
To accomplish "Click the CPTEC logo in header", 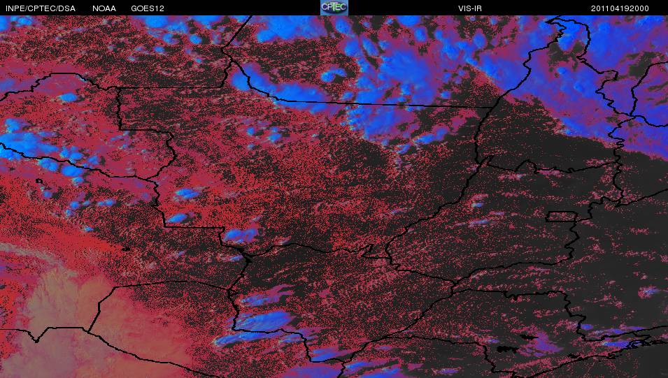I will click(x=334, y=8).
